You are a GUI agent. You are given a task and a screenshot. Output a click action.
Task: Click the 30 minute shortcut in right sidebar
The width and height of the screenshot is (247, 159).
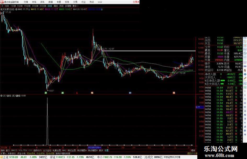(245, 103)
